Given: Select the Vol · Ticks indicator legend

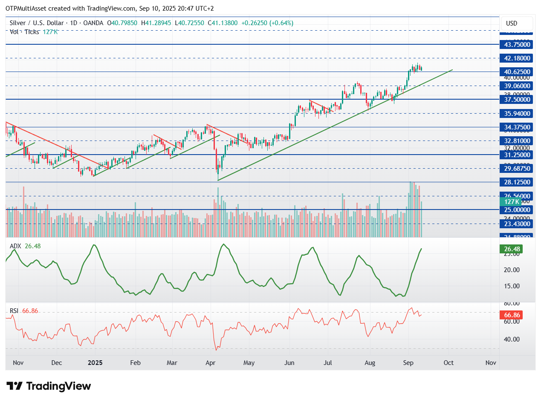Looking at the screenshot, I should pyautogui.click(x=24, y=32).
